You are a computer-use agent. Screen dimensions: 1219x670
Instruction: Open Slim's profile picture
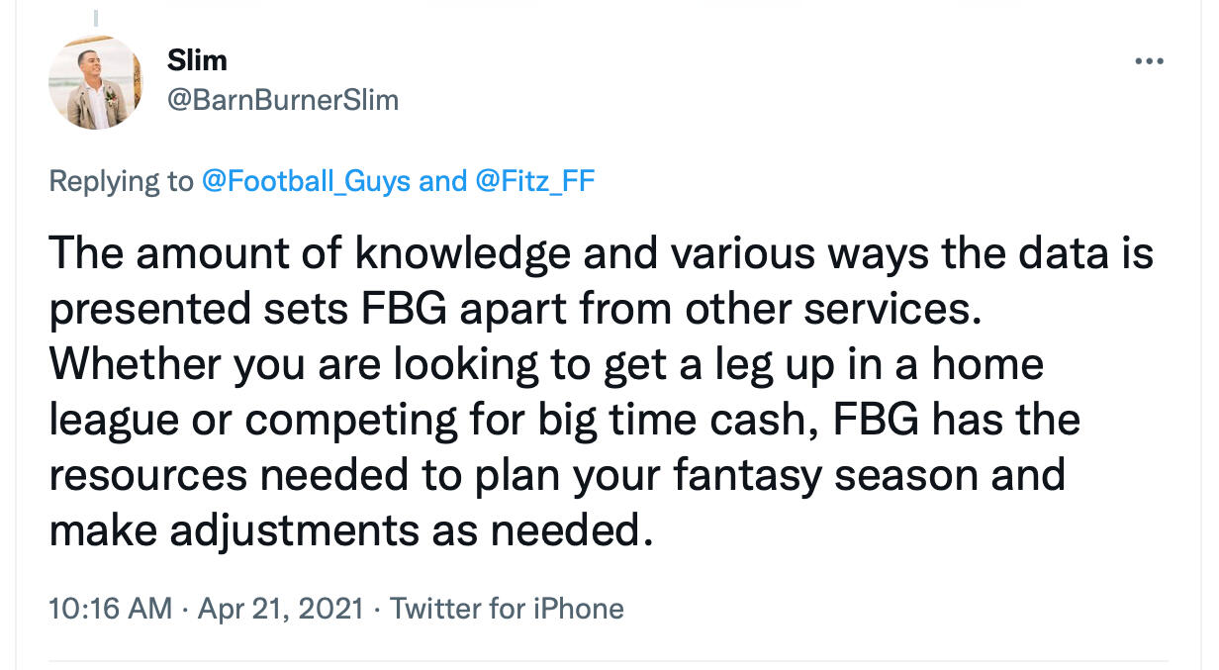tap(96, 83)
